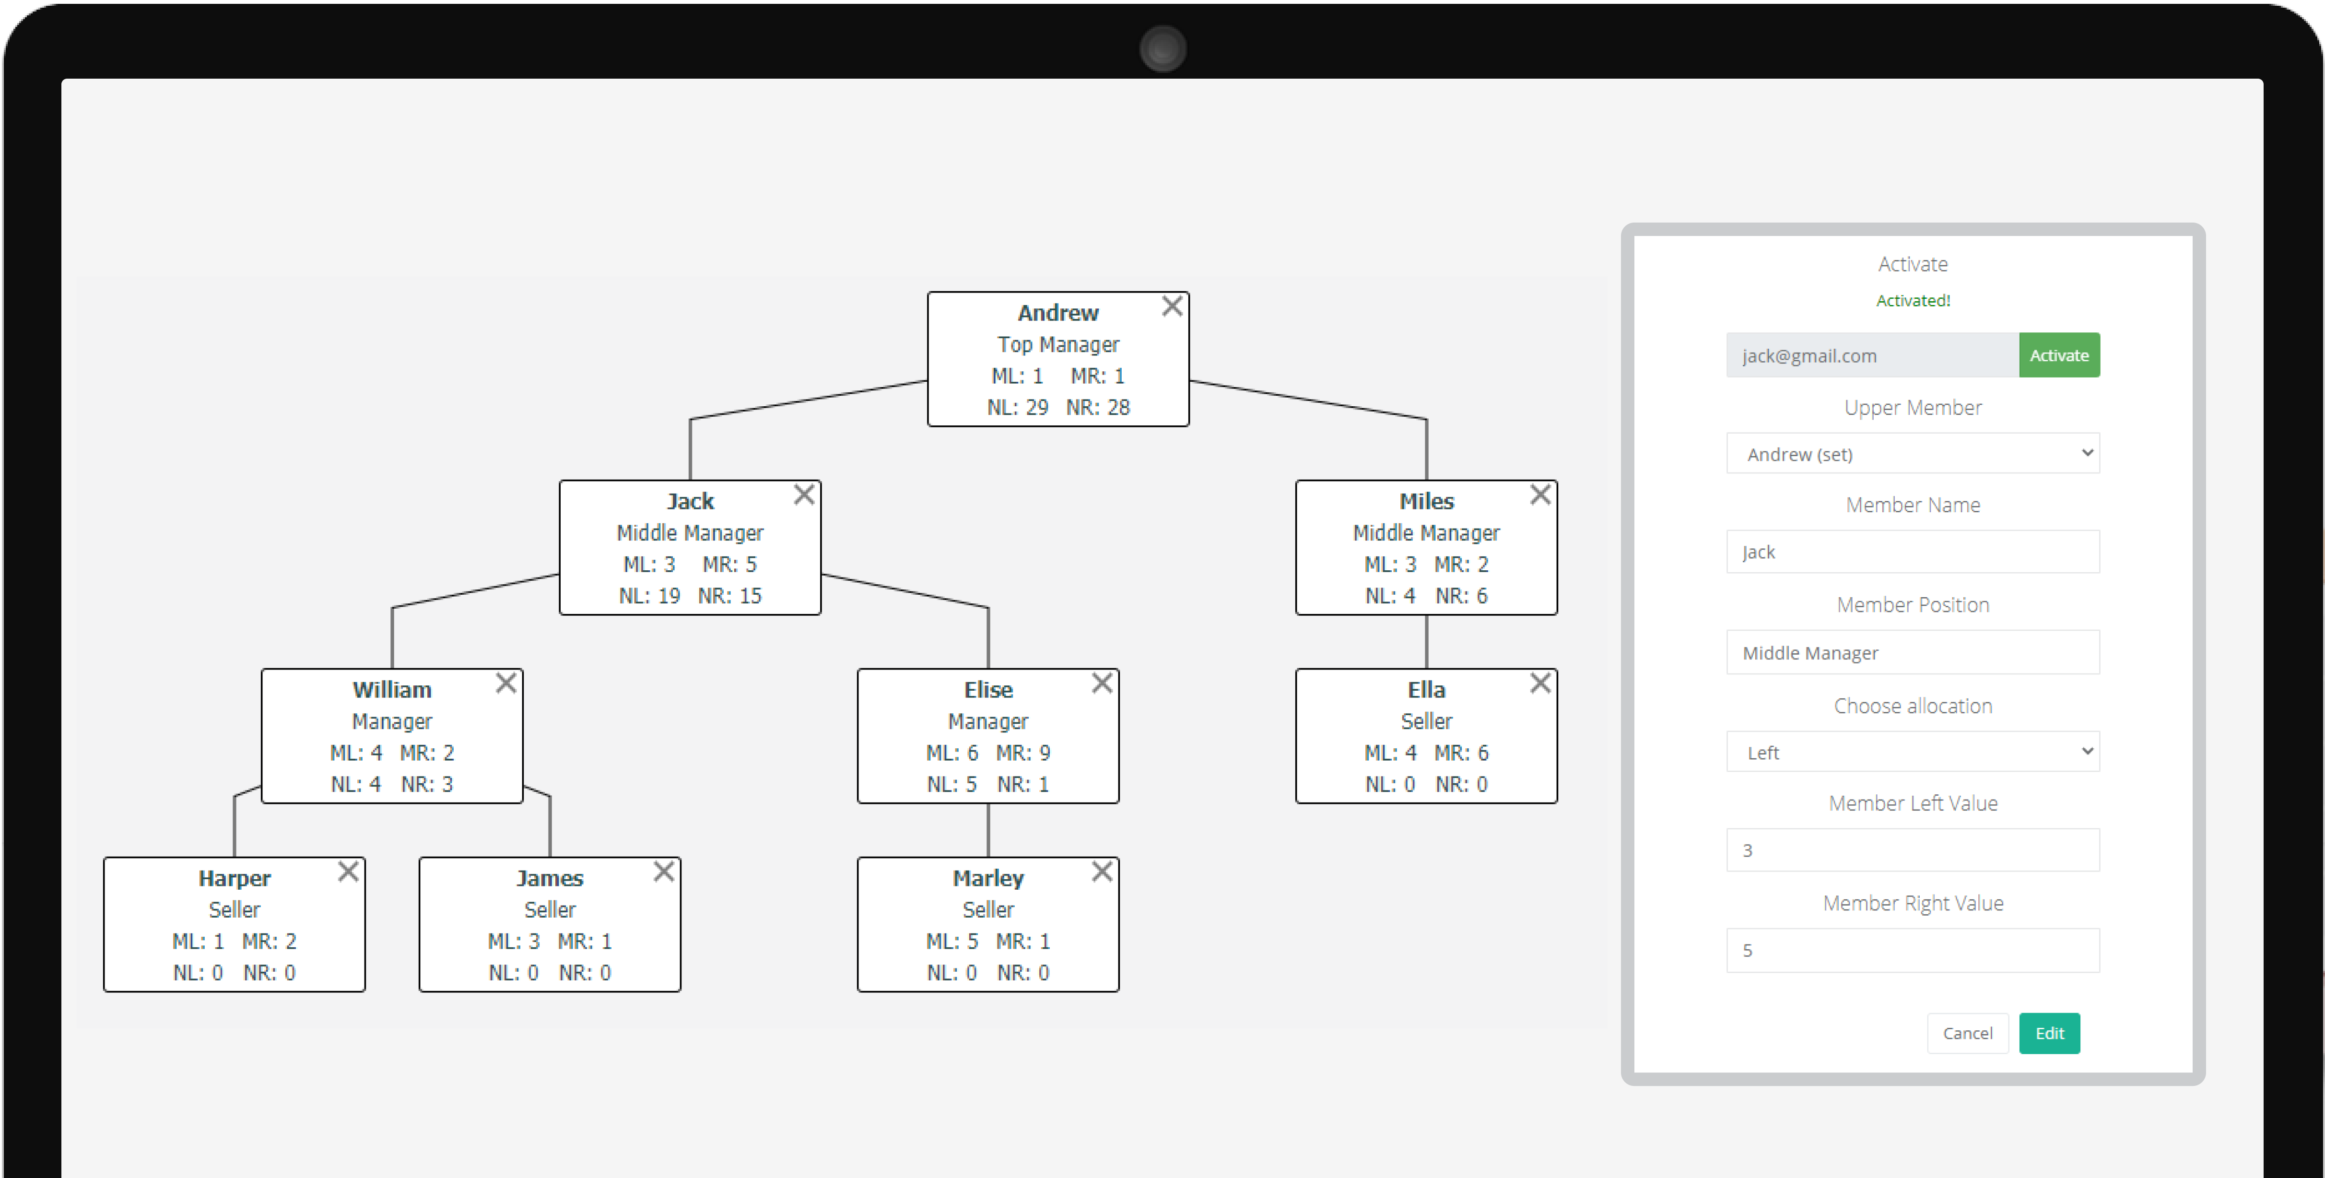Click 'Middle Manager' text in Jack card
The image size is (2325, 1178).
pyautogui.click(x=690, y=533)
